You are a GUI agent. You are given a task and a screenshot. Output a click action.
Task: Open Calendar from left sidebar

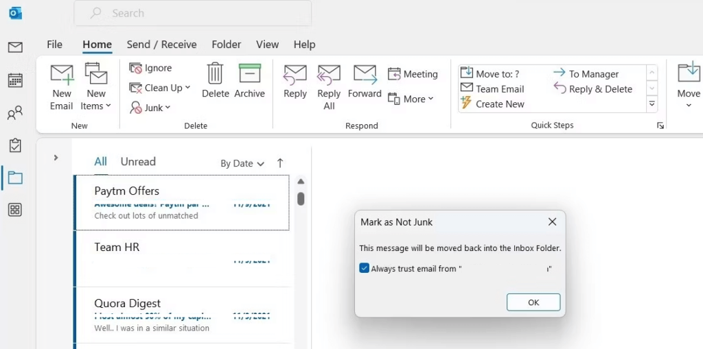tap(15, 80)
